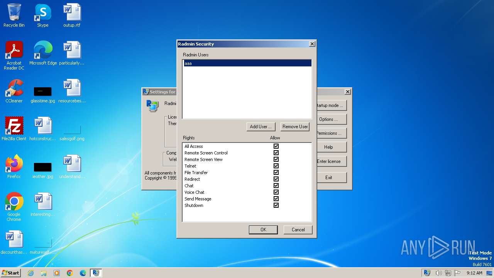The width and height of the screenshot is (494, 278).
Task: Open CCleaner desktop shortcut
Action: click(14, 91)
